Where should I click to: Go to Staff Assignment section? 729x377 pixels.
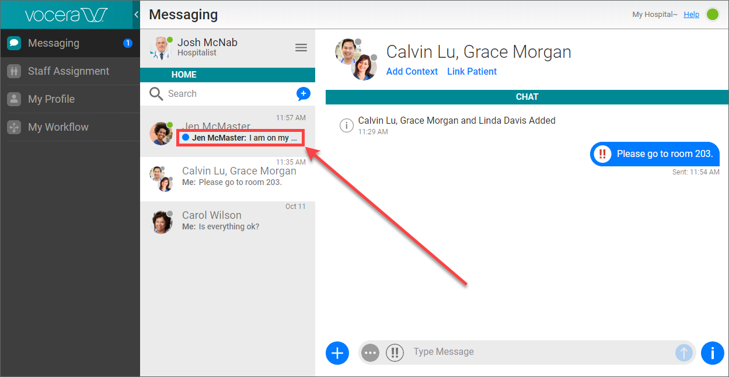[x=68, y=71]
